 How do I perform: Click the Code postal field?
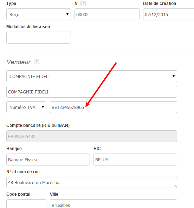(26, 204)
